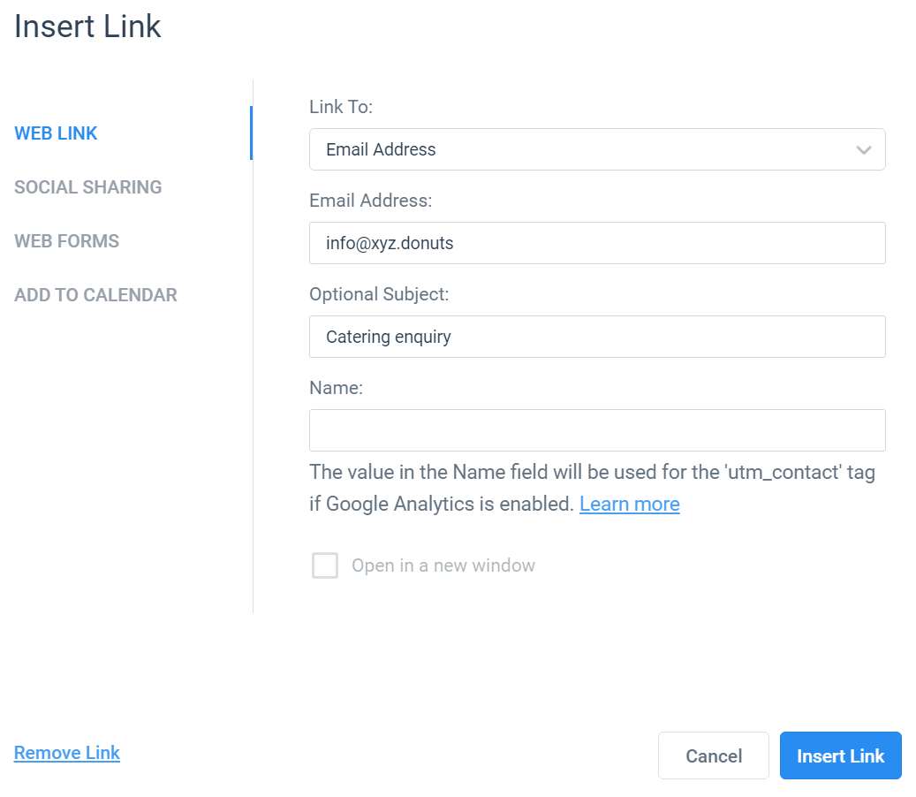
Task: Select the Web Forms tab
Action: 66,240
